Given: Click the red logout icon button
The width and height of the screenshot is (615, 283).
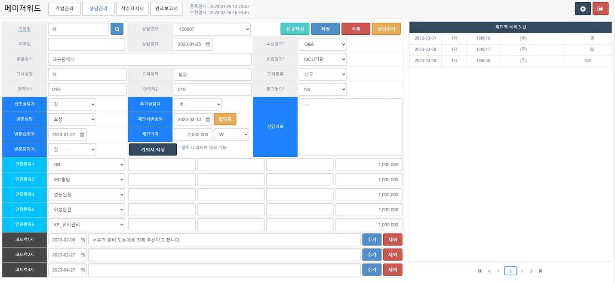Looking at the screenshot, I should pos(600,9).
